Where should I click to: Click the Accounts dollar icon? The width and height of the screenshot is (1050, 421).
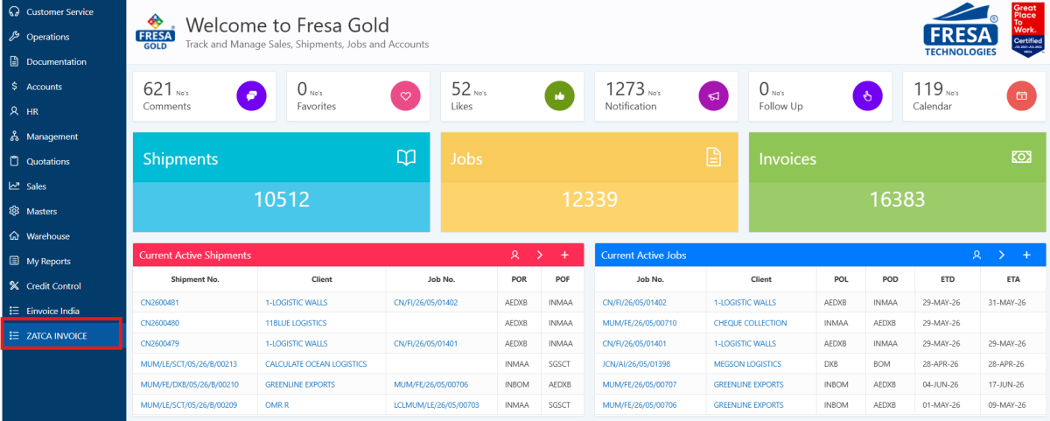coord(14,87)
